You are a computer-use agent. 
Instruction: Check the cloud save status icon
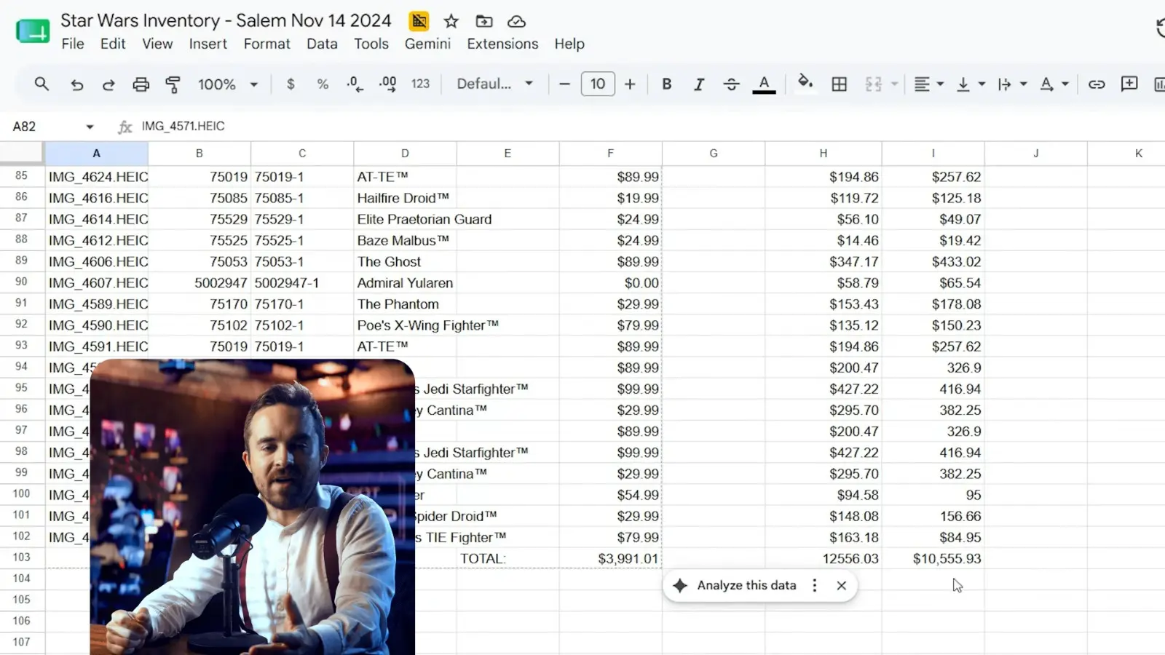(516, 21)
